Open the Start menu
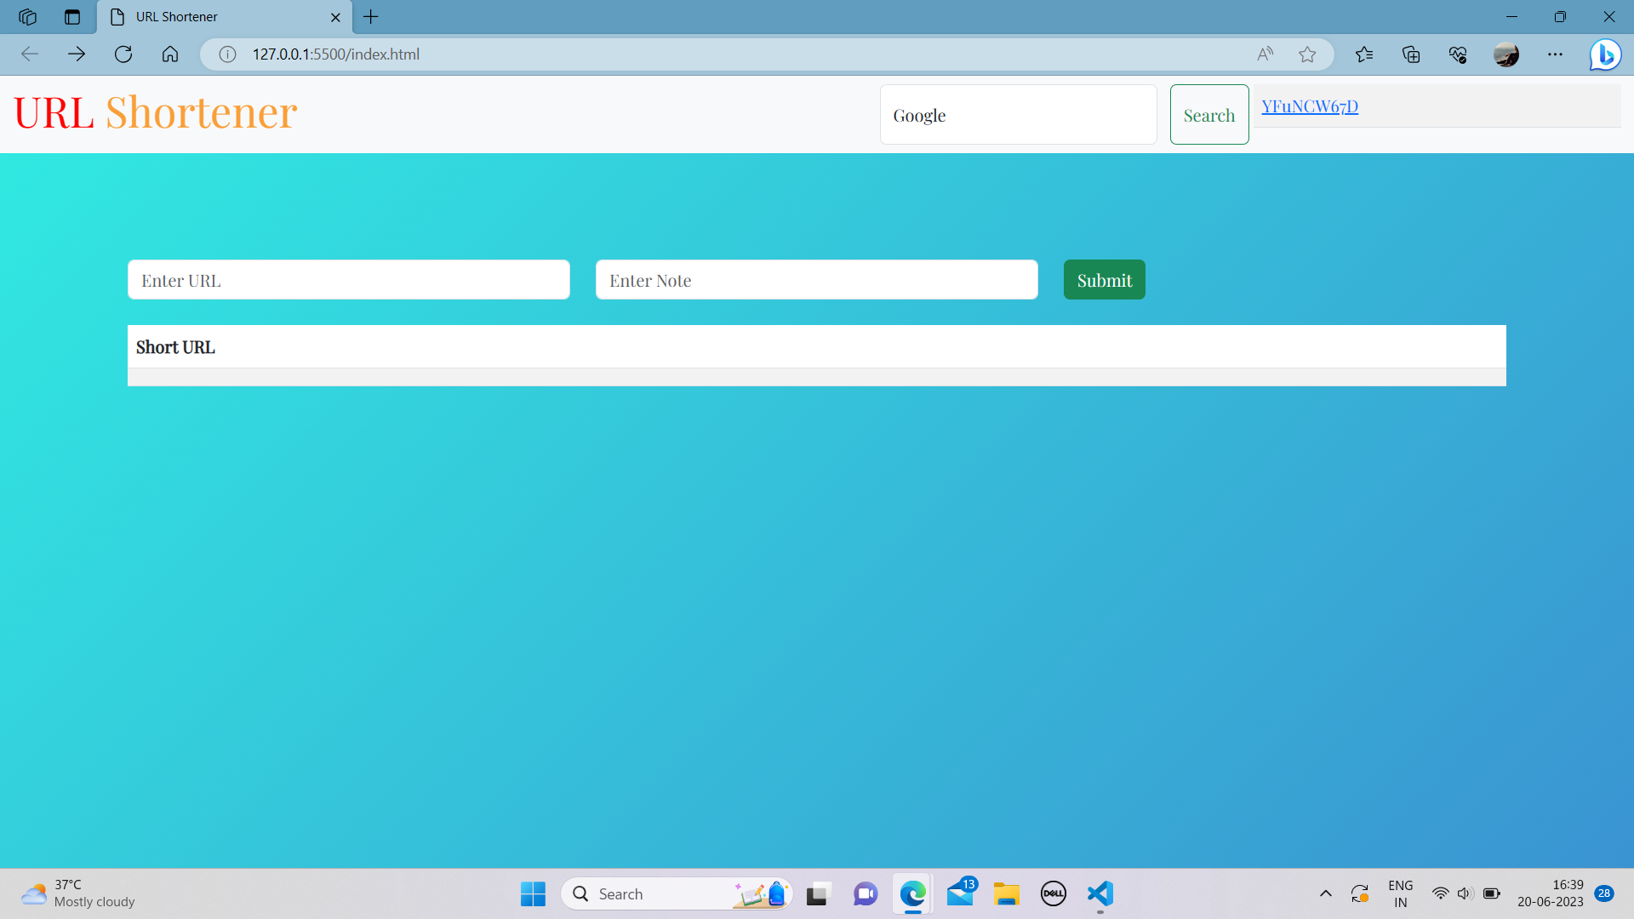Screen dimensions: 1634x919 pyautogui.click(x=533, y=894)
